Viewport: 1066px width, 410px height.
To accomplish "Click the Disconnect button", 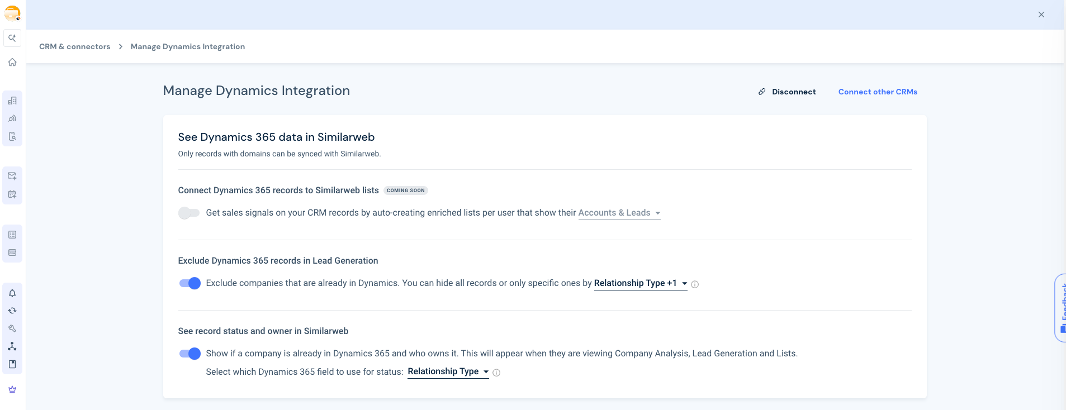I will point(787,92).
